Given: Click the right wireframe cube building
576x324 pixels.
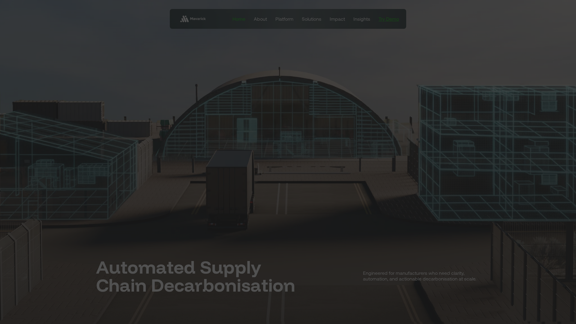Looking at the screenshot, I should (495, 150).
